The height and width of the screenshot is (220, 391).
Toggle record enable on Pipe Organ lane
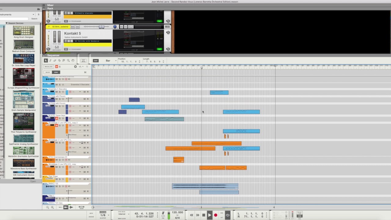[70, 179]
